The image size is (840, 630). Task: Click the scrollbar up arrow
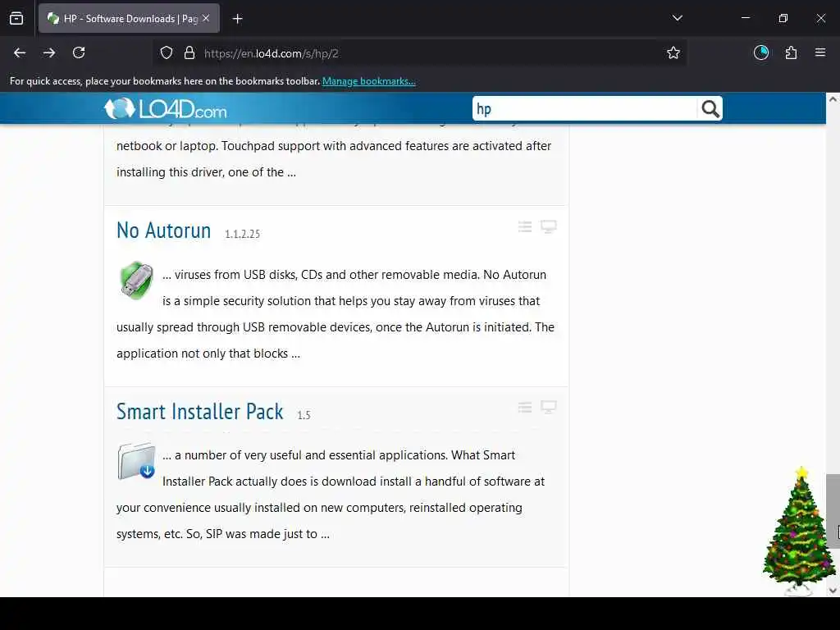coord(833,99)
